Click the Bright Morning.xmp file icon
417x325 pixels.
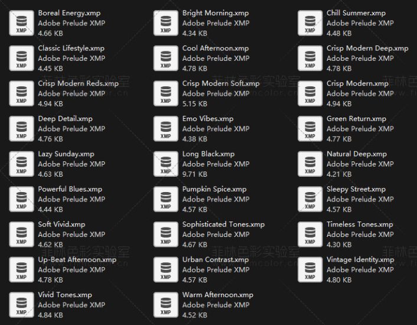(x=165, y=23)
